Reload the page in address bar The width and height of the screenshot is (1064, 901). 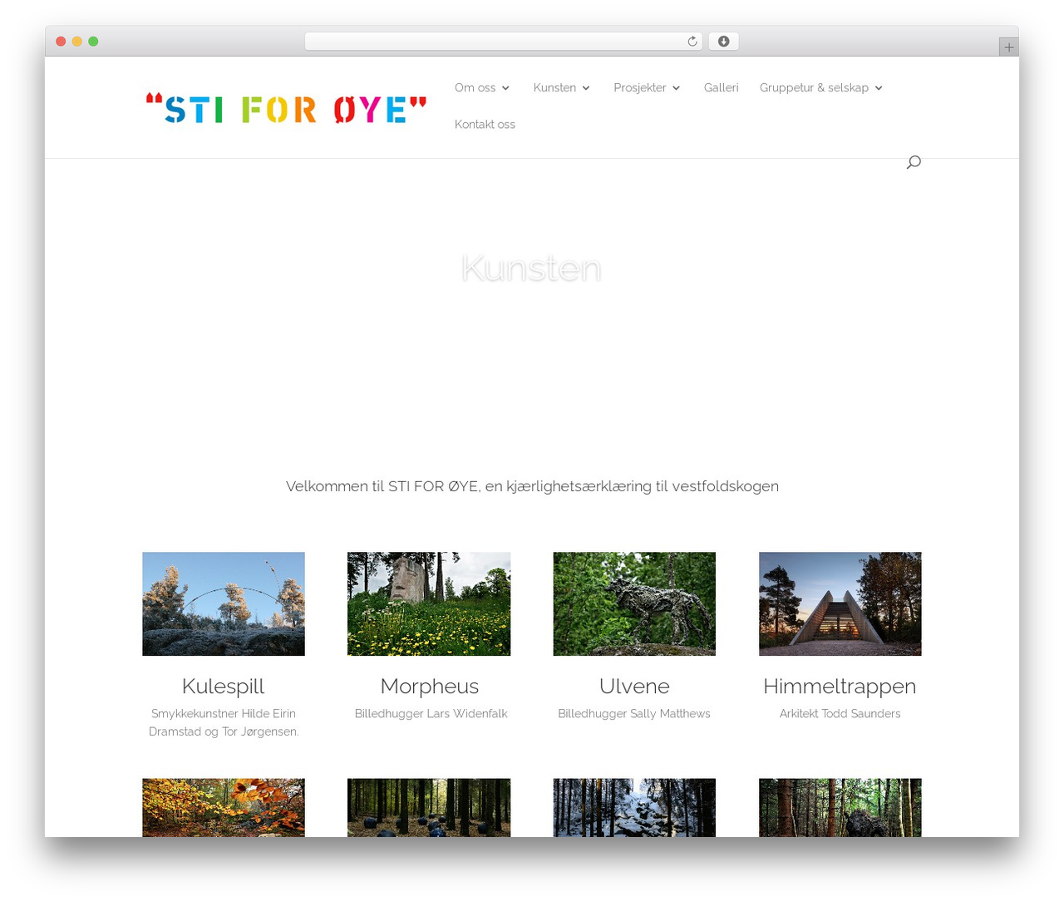click(692, 42)
